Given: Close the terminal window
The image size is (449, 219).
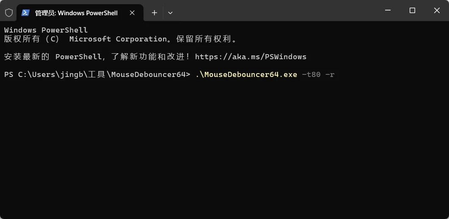Looking at the screenshot, I should (x=437, y=11).
